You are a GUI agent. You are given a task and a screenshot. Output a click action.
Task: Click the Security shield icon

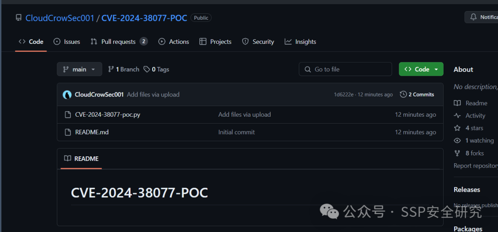coord(245,42)
